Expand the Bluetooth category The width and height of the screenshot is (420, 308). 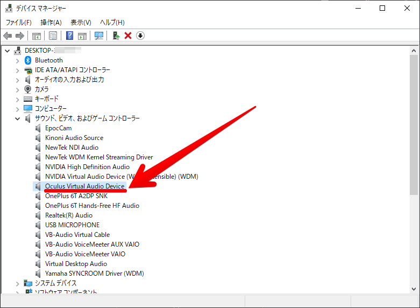pyautogui.click(x=17, y=60)
